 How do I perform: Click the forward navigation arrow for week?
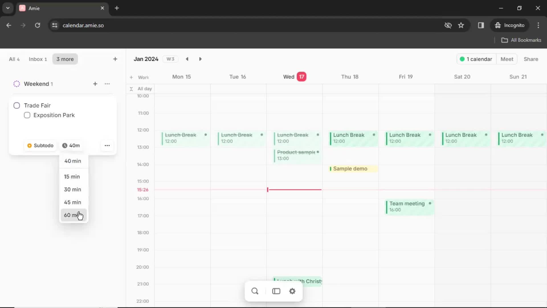pyautogui.click(x=201, y=59)
